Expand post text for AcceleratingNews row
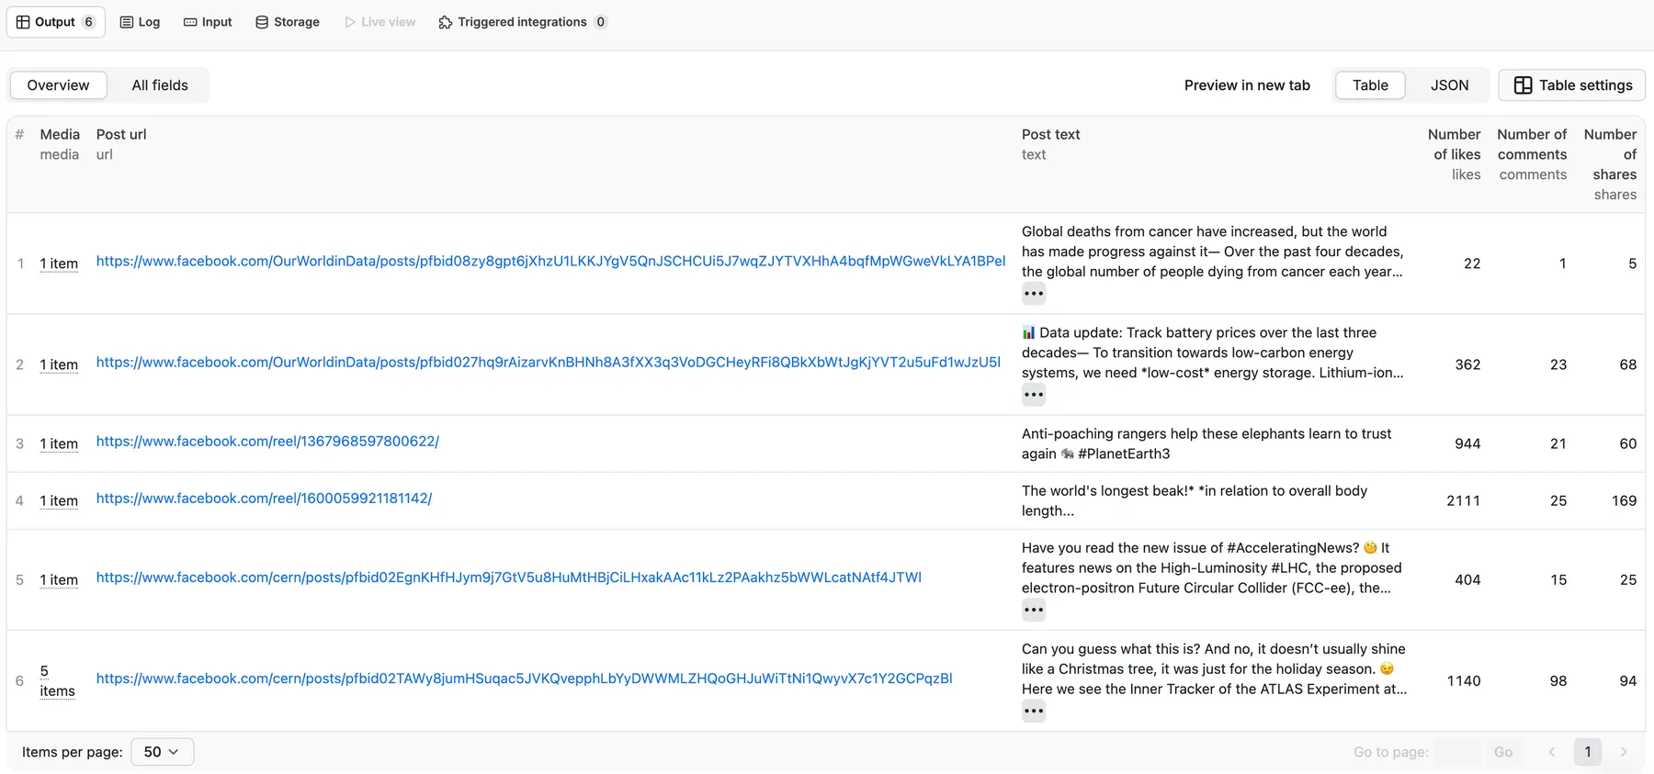Image resolution: width=1654 pixels, height=774 pixels. (1034, 610)
